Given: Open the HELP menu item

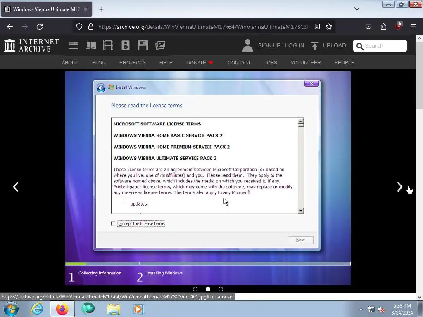Looking at the screenshot, I should [166, 63].
